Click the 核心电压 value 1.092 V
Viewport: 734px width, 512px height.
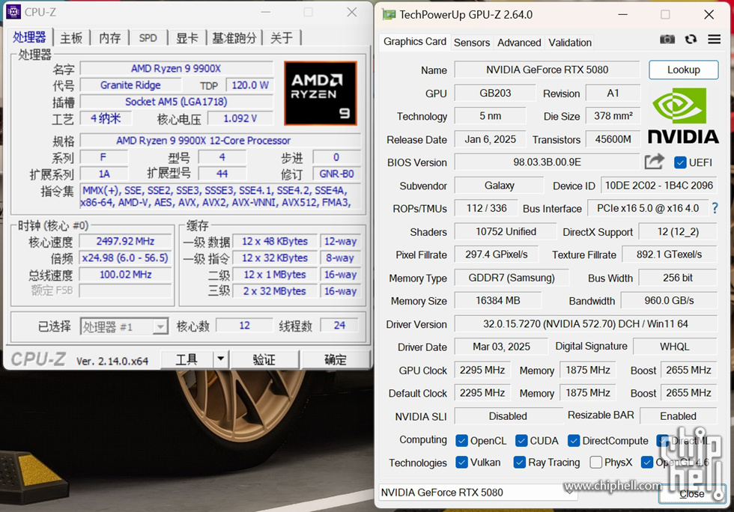coord(240,118)
